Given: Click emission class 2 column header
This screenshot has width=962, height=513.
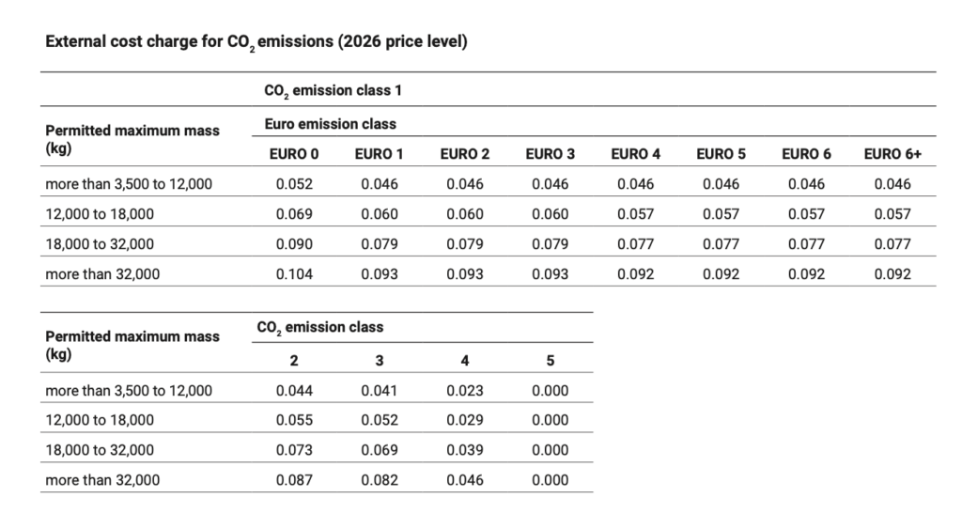Looking at the screenshot, I should tap(294, 361).
